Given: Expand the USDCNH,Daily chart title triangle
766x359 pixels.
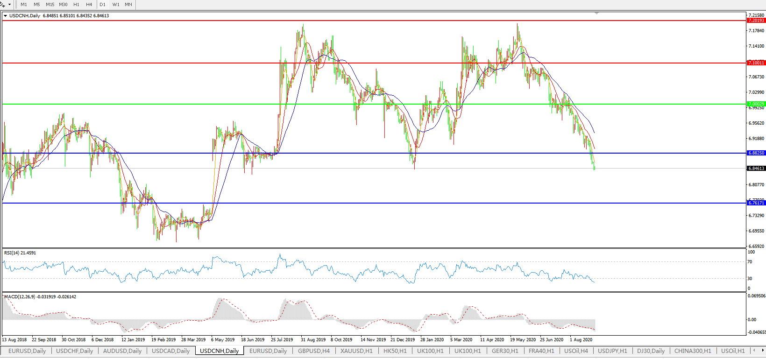Looking at the screenshot, I should (x=6, y=16).
